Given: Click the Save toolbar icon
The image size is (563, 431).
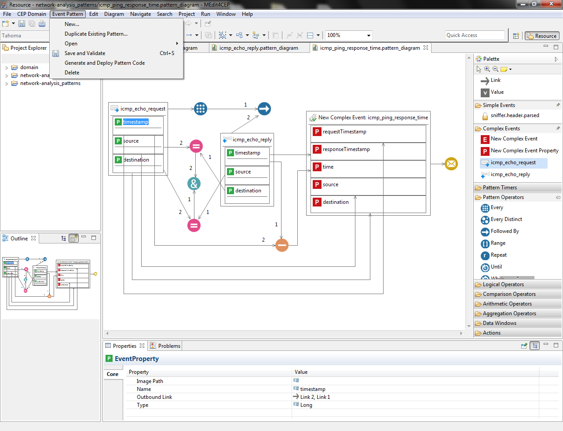Looking at the screenshot, I should tap(22, 24).
